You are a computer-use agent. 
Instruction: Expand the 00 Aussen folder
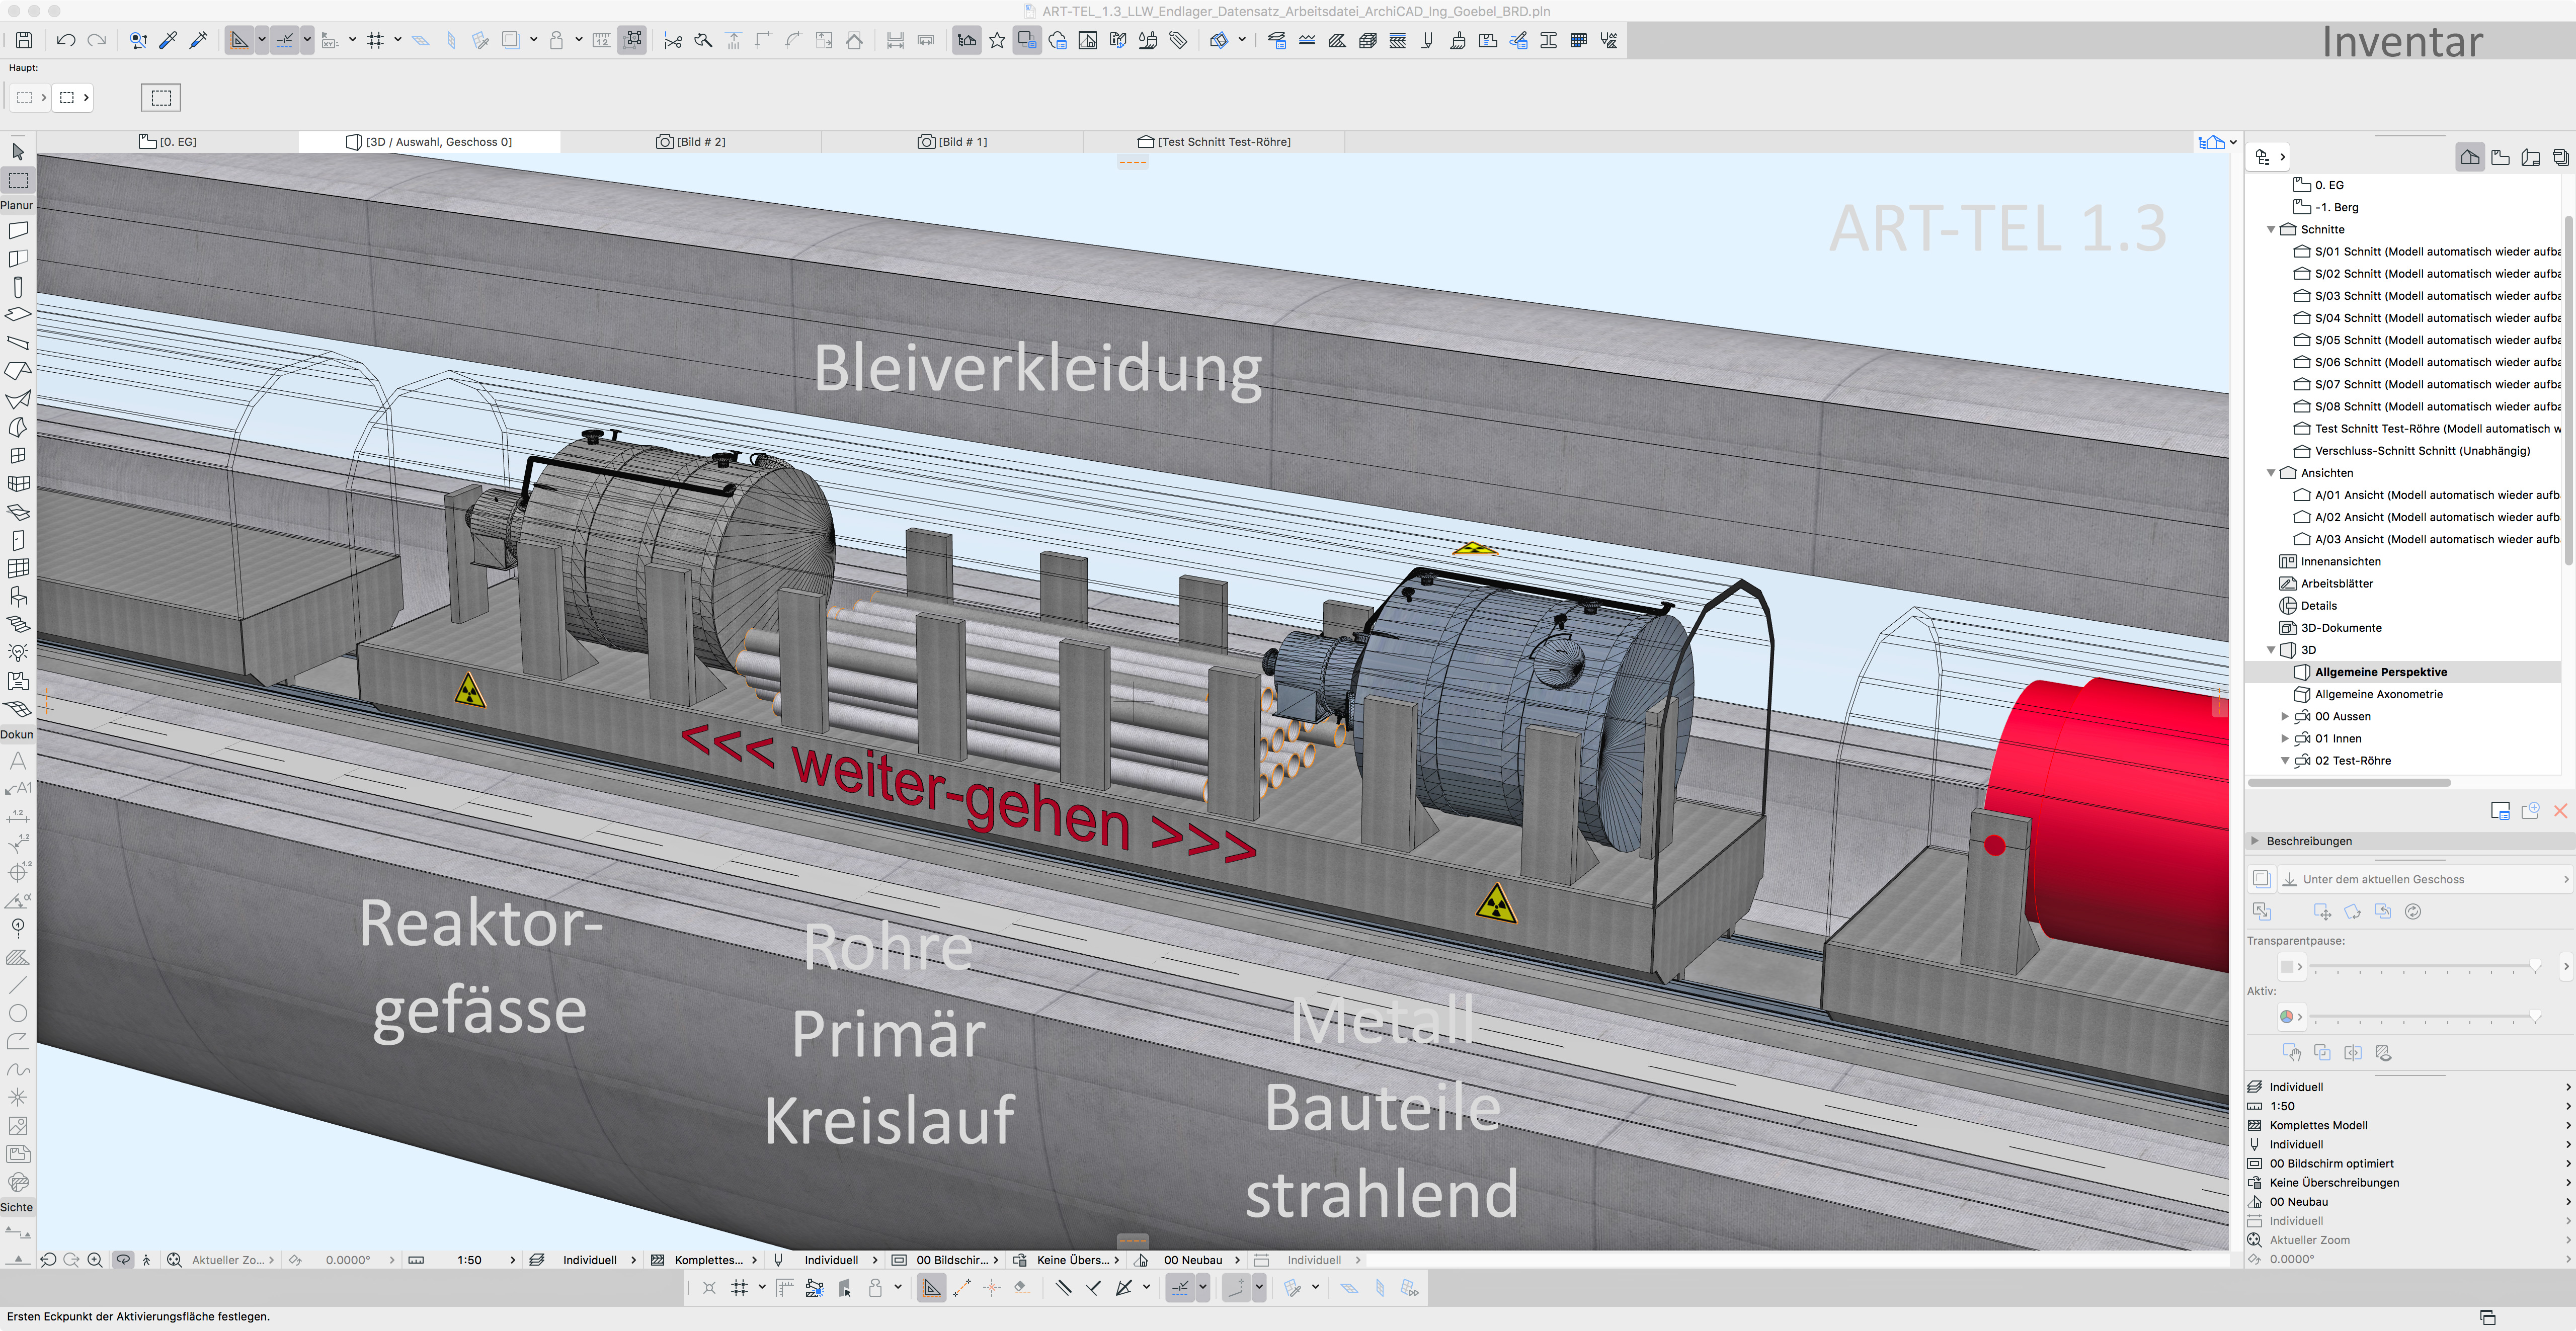[2284, 716]
